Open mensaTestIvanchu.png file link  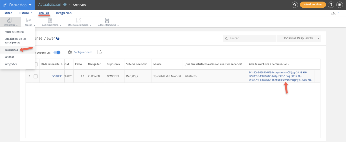click(x=280, y=80)
